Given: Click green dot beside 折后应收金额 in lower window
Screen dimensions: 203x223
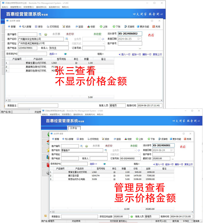Looking at the screenshot, I should [x=132, y=216].
